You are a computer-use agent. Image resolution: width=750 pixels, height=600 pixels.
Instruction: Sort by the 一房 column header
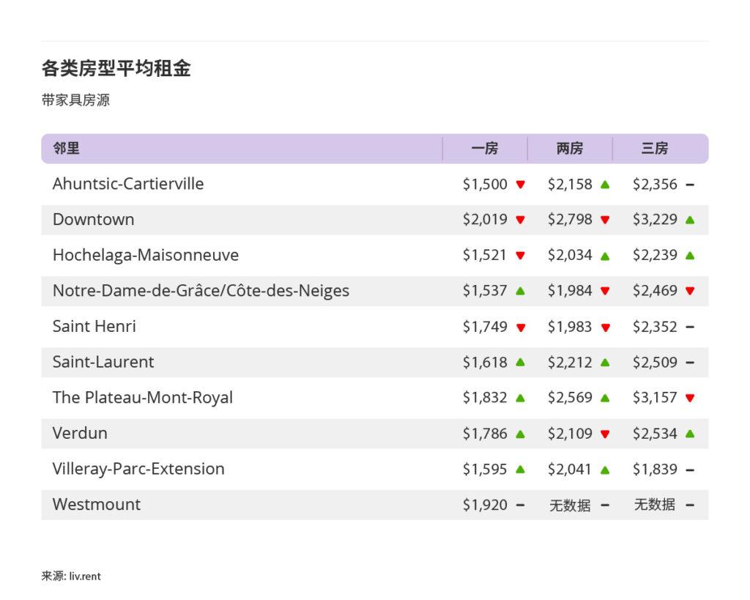pos(486,148)
